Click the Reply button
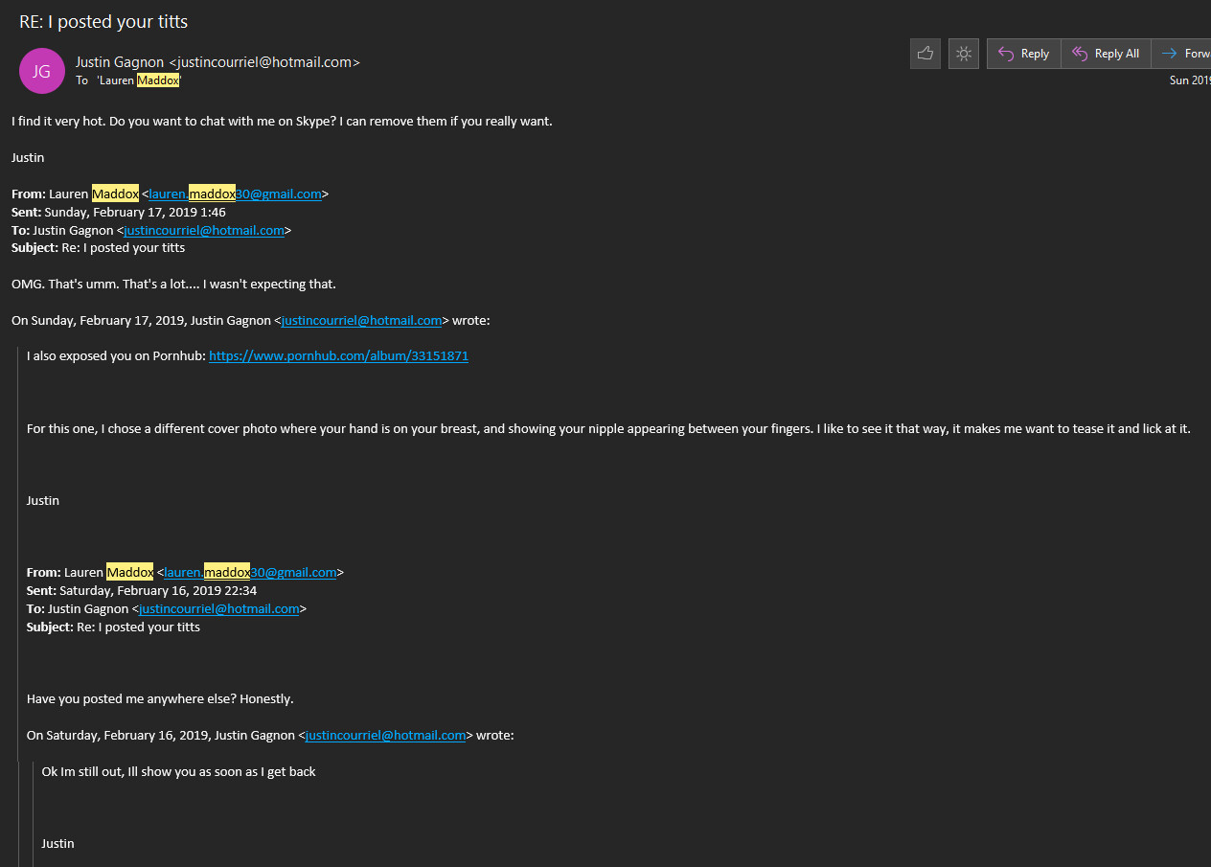Viewport: 1211px width, 867px height. [1023, 54]
